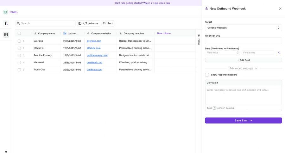Select the Stitch Fix company name cell
Screen dimensions: 285x153
tap(46, 48)
